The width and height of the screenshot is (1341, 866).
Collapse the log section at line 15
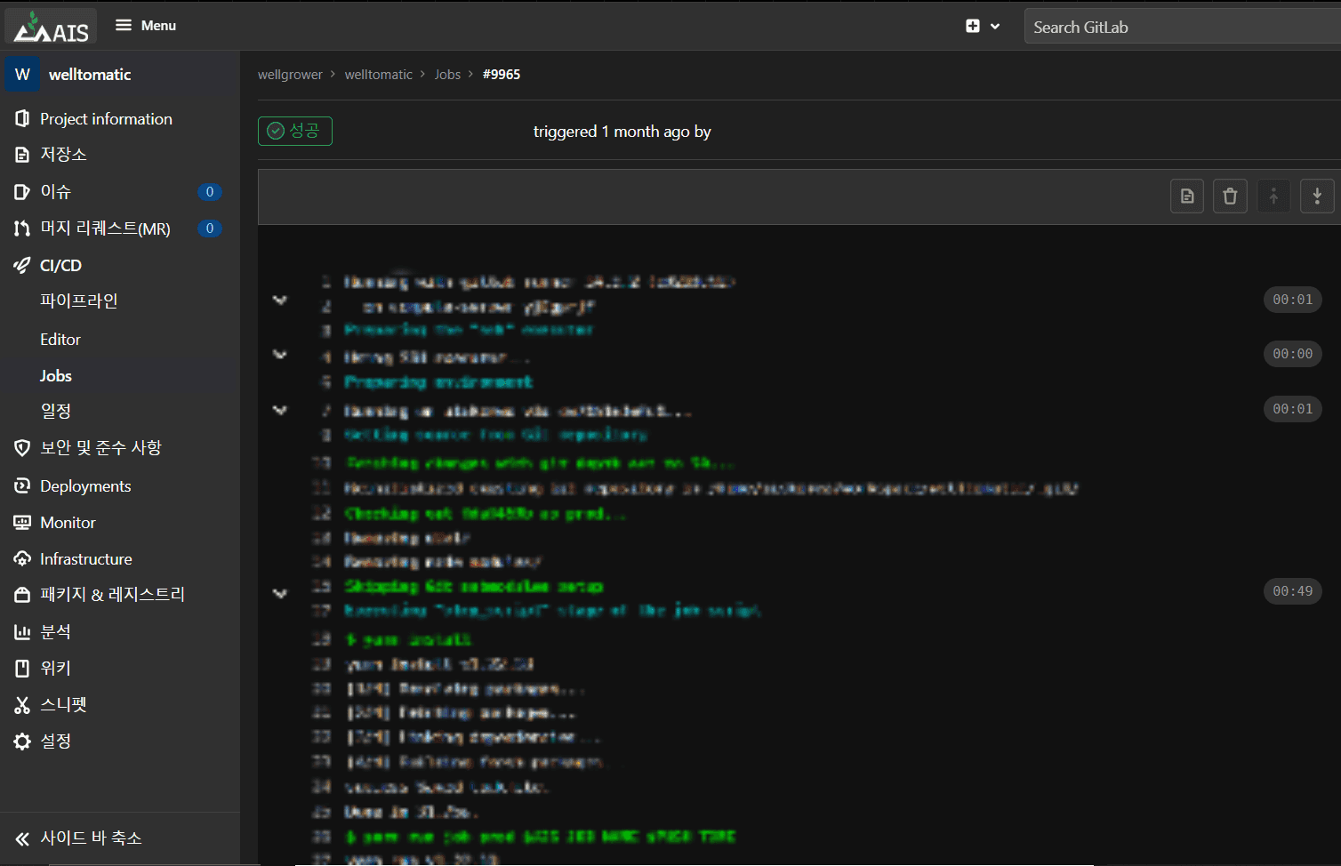pyautogui.click(x=280, y=592)
